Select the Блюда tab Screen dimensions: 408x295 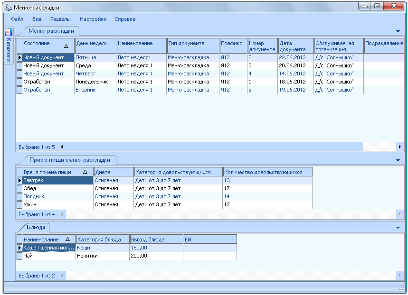click(36, 227)
